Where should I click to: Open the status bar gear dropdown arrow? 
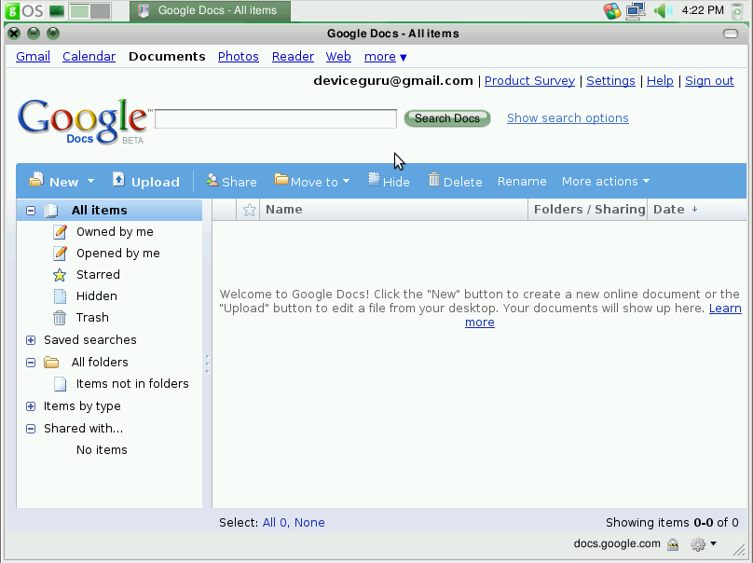pyautogui.click(x=713, y=543)
